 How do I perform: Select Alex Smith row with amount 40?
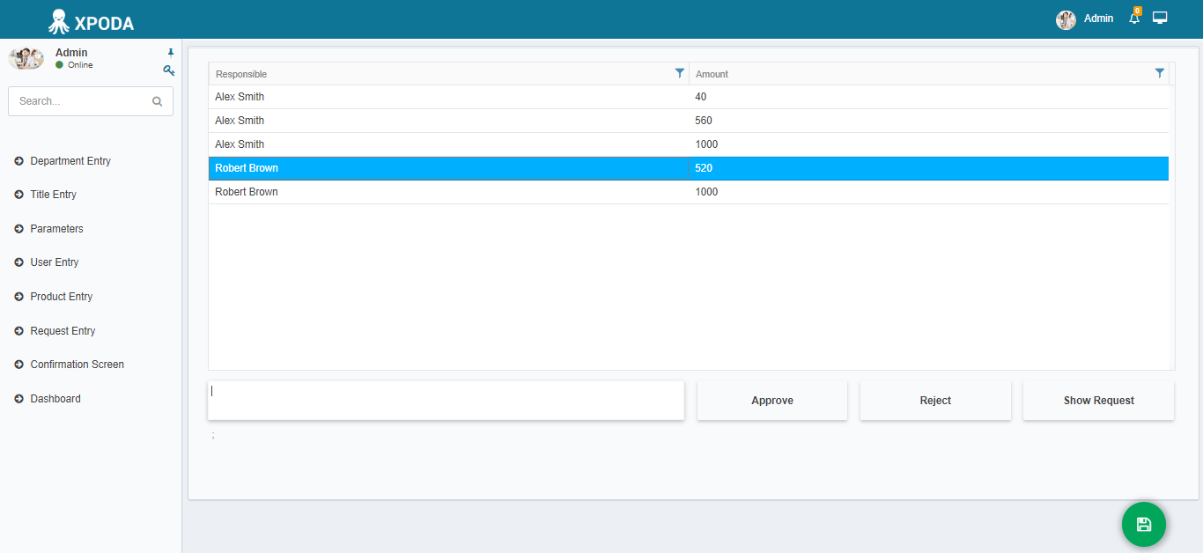(689, 97)
